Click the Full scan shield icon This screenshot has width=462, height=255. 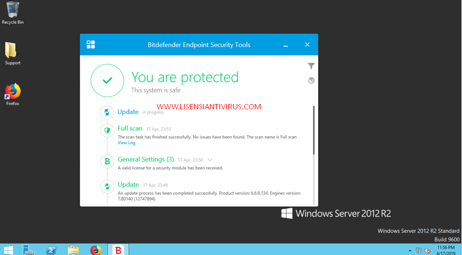(107, 130)
